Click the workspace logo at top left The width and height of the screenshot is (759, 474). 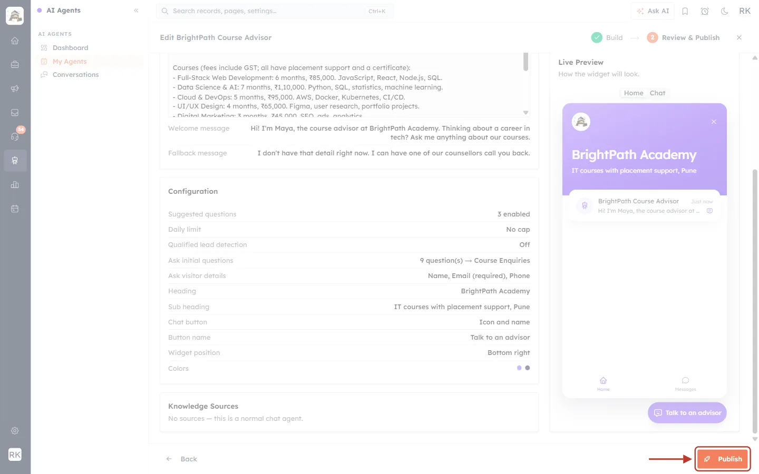(15, 16)
